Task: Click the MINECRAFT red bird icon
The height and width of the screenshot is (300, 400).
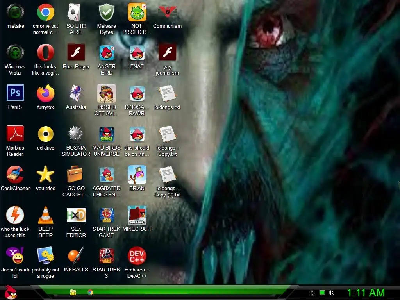Action: [x=137, y=215]
